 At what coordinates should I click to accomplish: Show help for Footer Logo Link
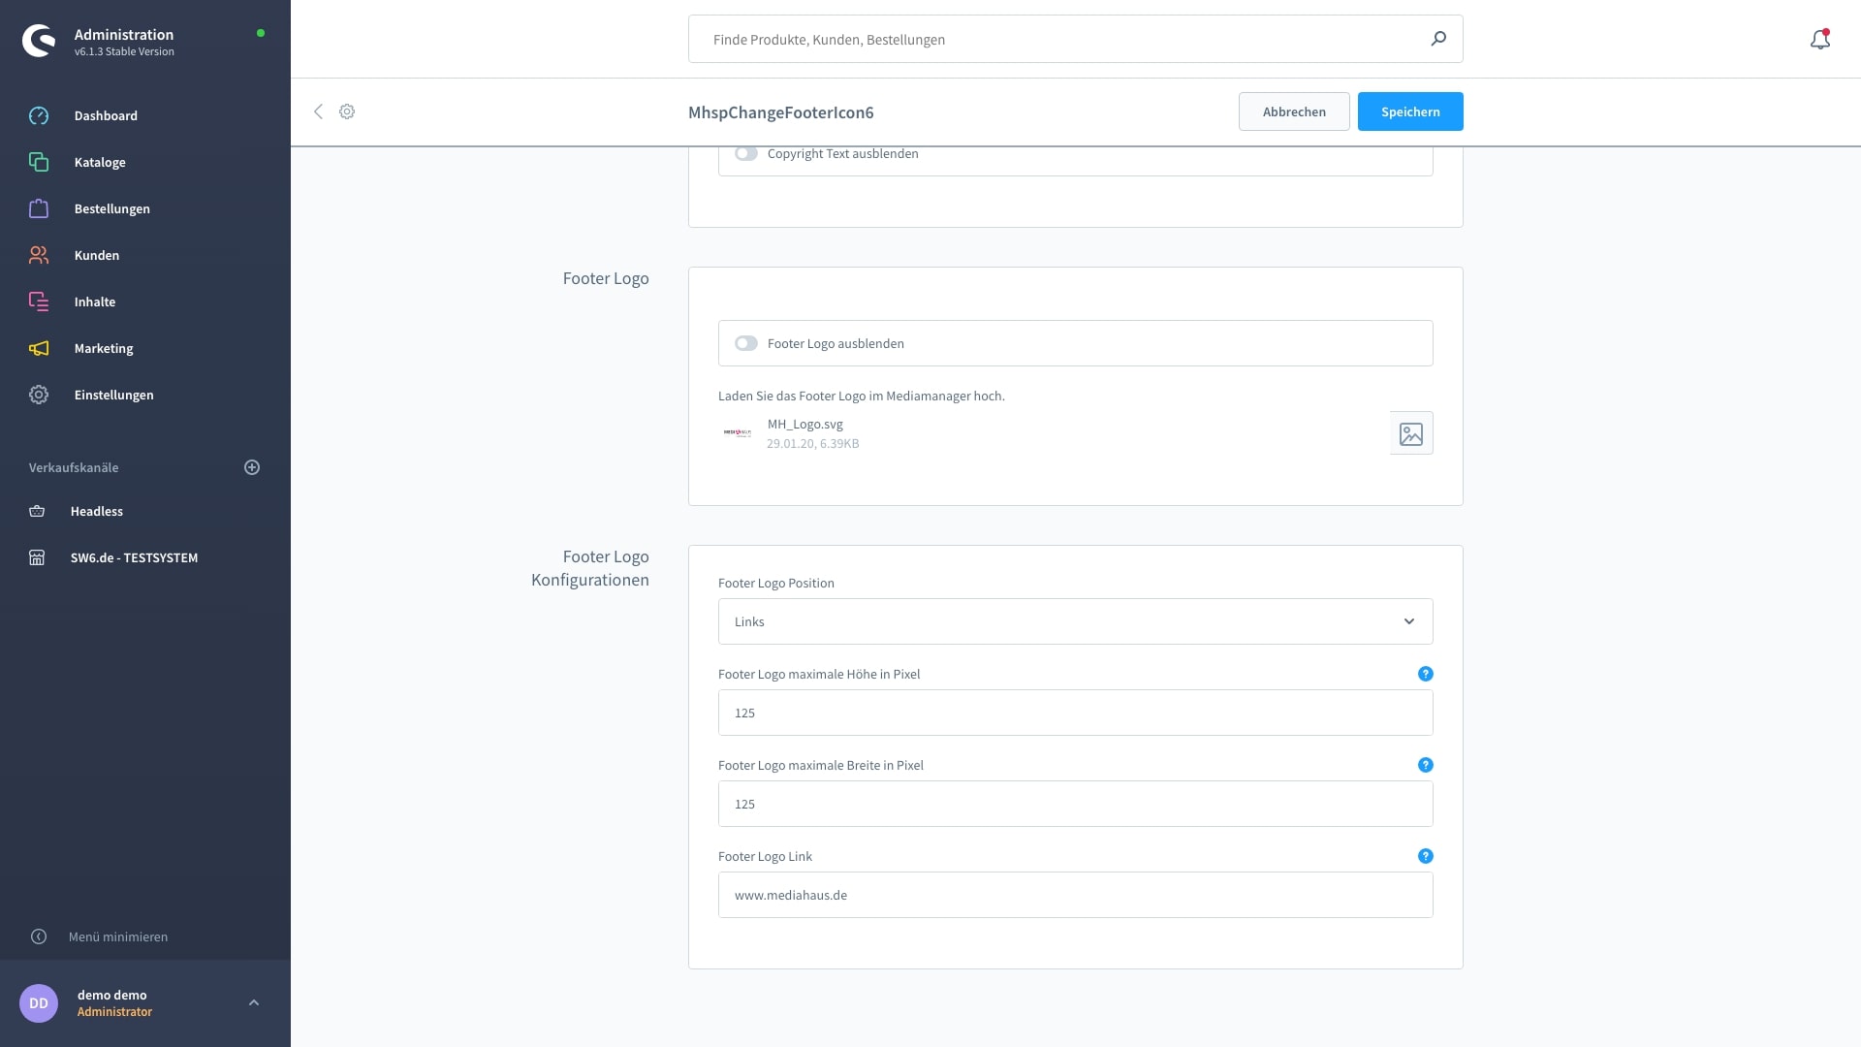(x=1425, y=856)
